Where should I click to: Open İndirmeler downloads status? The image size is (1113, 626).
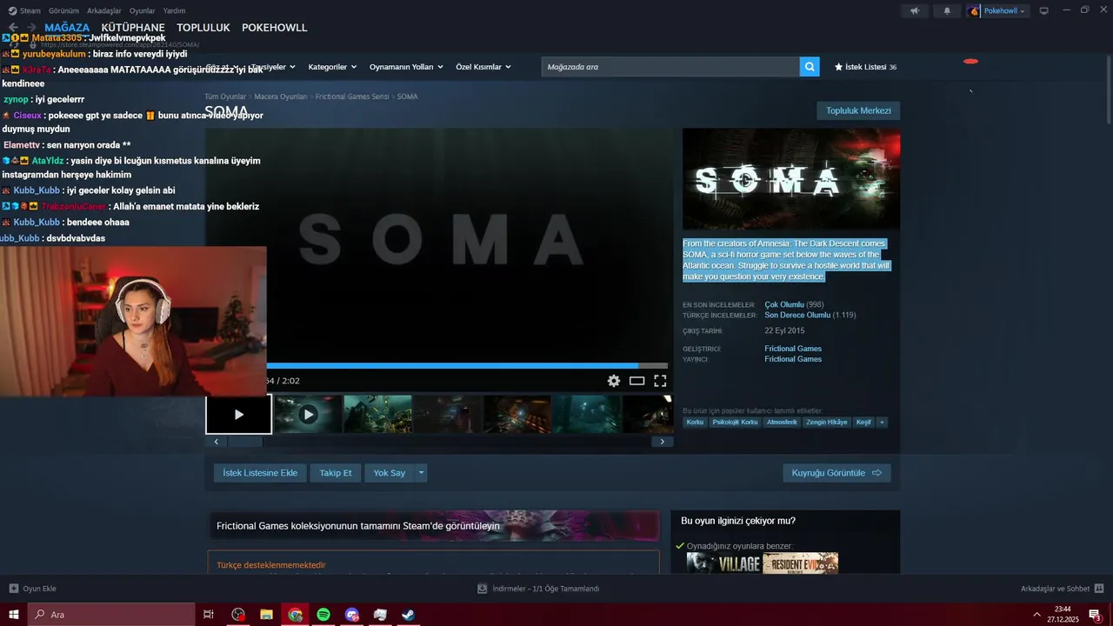(538, 589)
